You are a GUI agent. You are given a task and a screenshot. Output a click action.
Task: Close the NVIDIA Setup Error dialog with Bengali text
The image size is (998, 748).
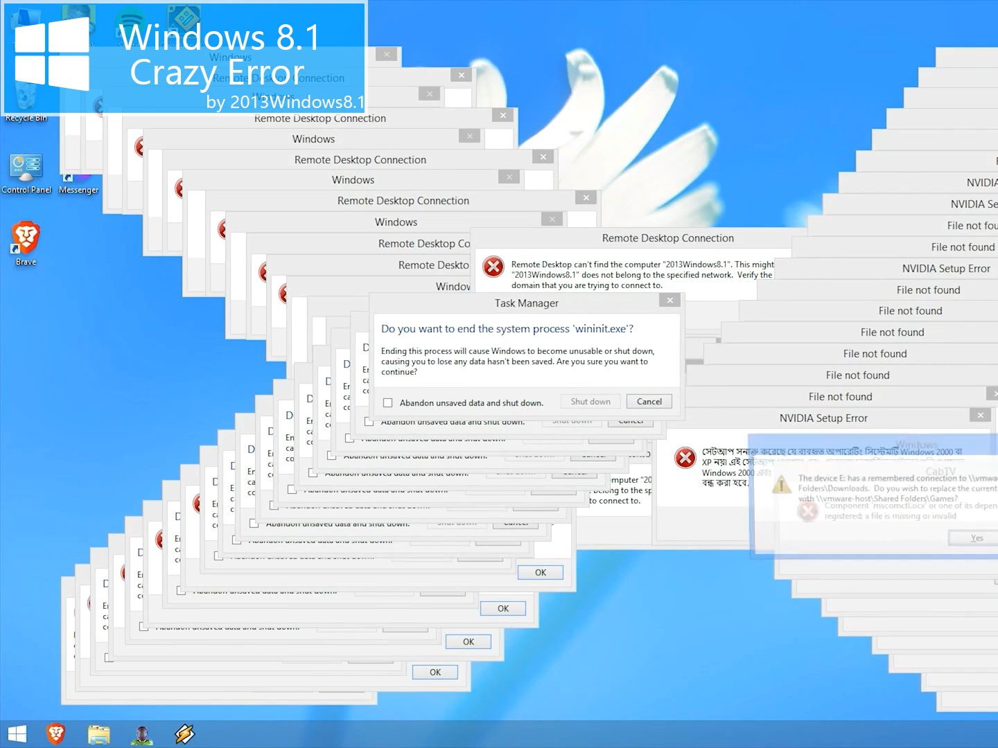click(980, 416)
